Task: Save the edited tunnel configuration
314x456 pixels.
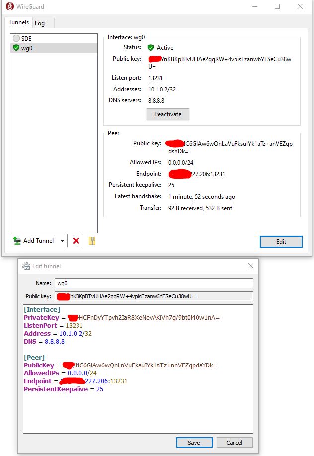Action: pos(194,443)
